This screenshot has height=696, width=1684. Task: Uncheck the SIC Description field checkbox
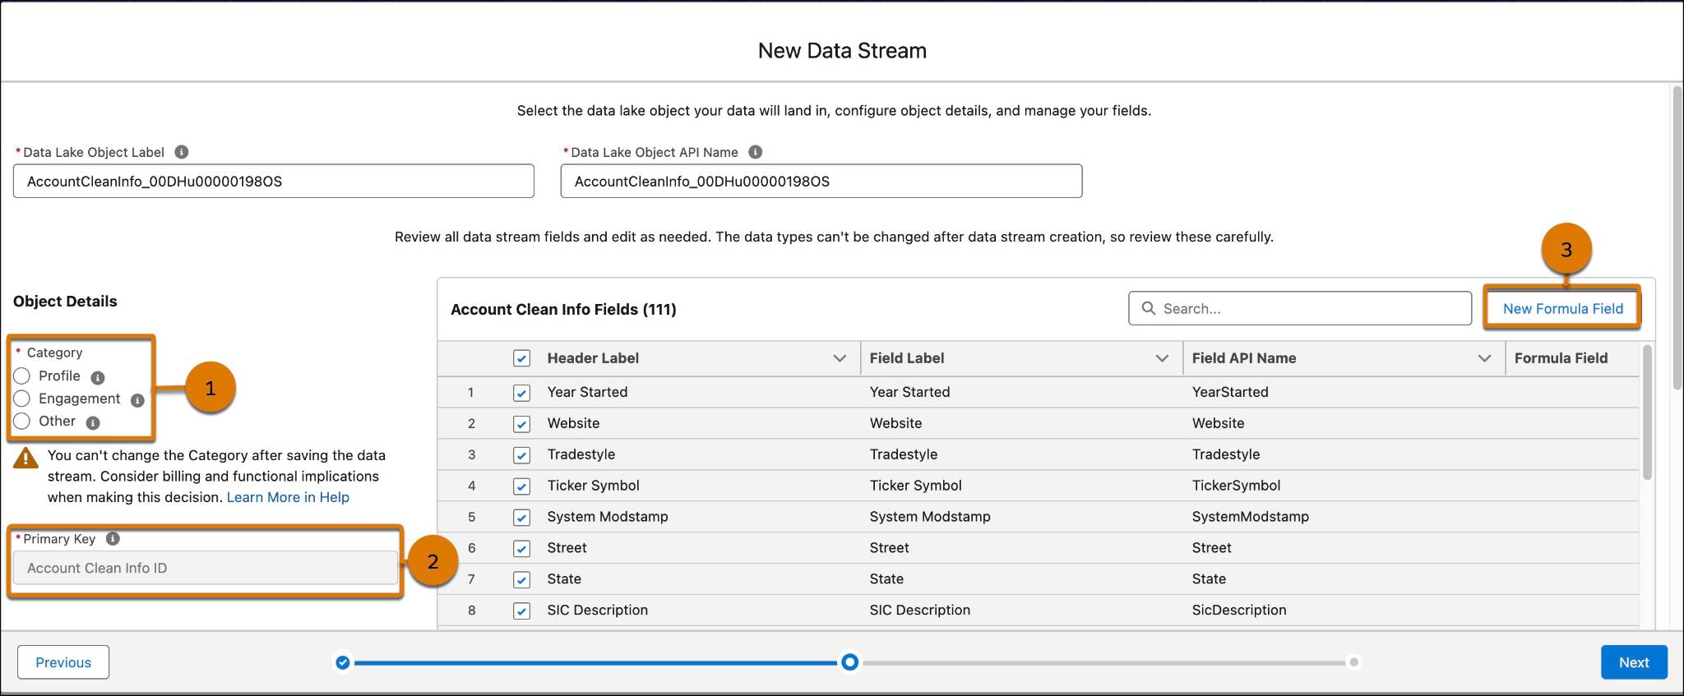pyautogui.click(x=521, y=611)
